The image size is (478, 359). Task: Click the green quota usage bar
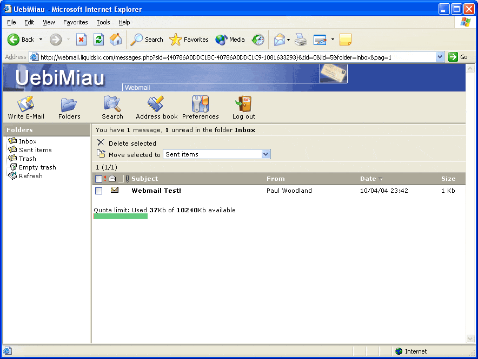click(x=121, y=216)
